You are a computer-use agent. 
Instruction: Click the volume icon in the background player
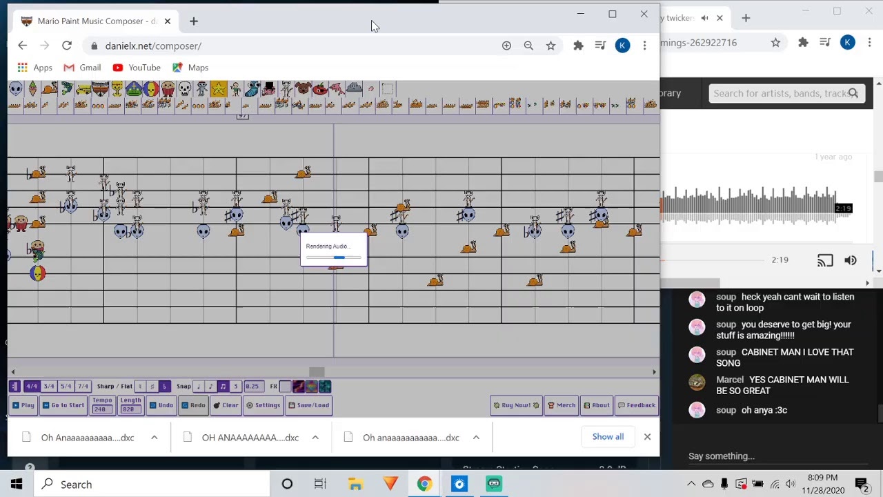[x=850, y=260]
